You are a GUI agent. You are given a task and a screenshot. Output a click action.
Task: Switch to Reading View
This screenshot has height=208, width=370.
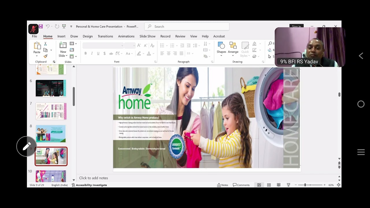click(279, 185)
